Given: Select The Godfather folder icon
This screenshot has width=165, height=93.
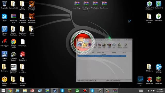Looking at the screenshot, I should [x=22, y=69].
